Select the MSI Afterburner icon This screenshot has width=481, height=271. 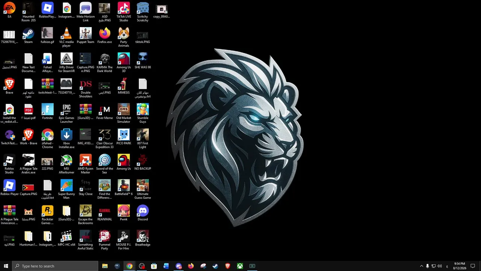67,163
